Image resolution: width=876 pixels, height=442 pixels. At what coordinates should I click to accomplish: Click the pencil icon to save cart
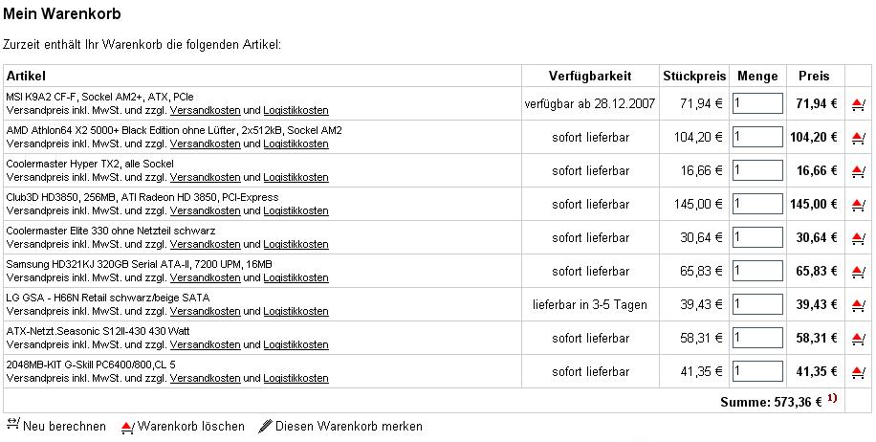click(265, 427)
